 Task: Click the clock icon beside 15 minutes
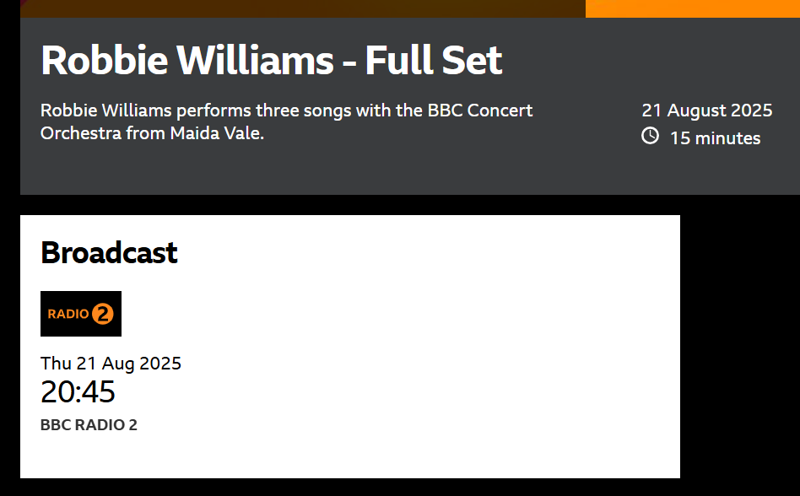(650, 136)
